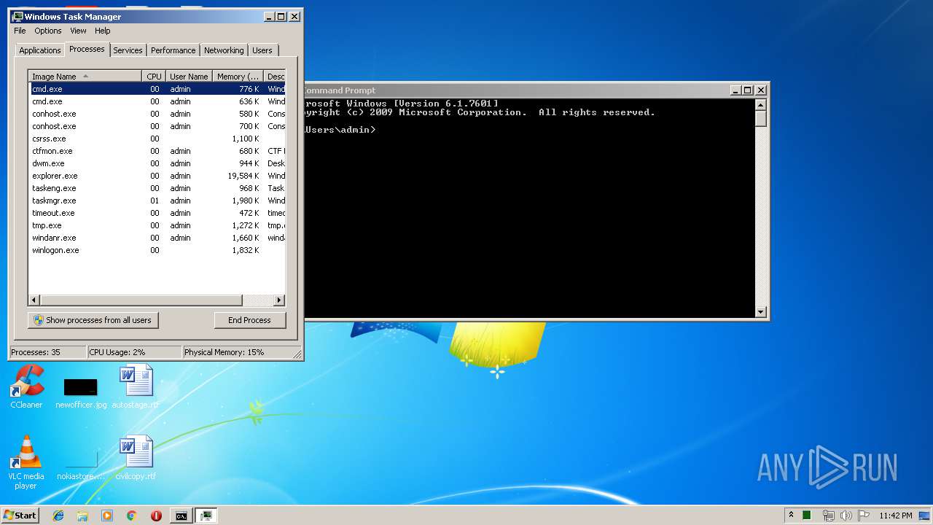Open the Options menu in Task Manager

(48, 31)
